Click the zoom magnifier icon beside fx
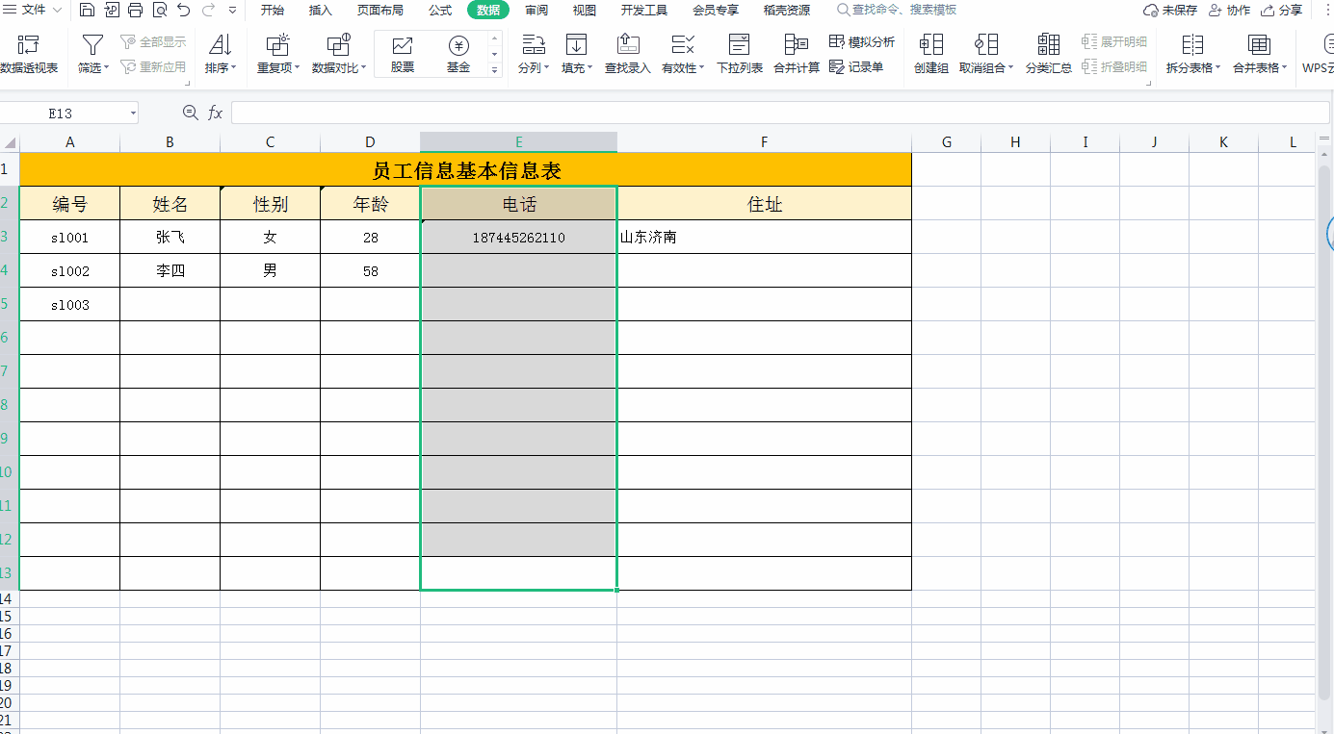This screenshot has height=734, width=1334. point(190,114)
